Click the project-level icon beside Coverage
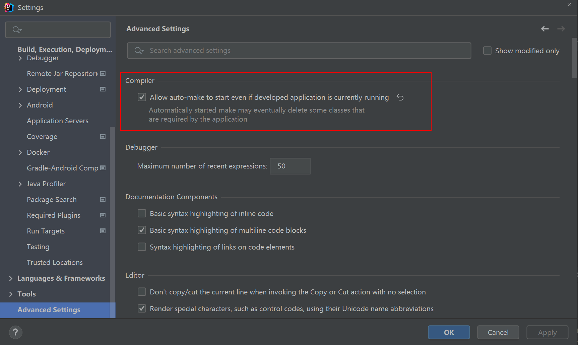Image resolution: width=578 pixels, height=345 pixels. [103, 136]
